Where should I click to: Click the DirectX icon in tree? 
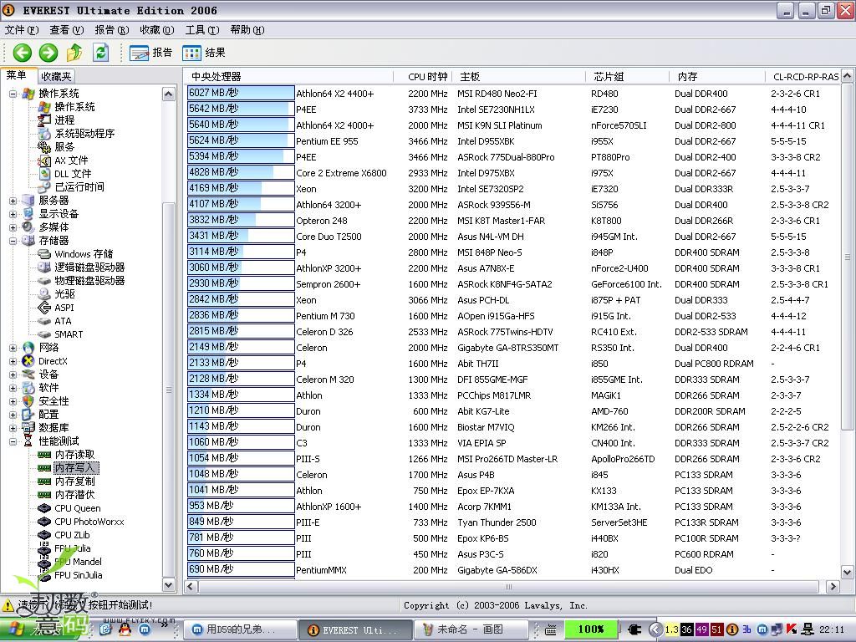pyautogui.click(x=28, y=361)
